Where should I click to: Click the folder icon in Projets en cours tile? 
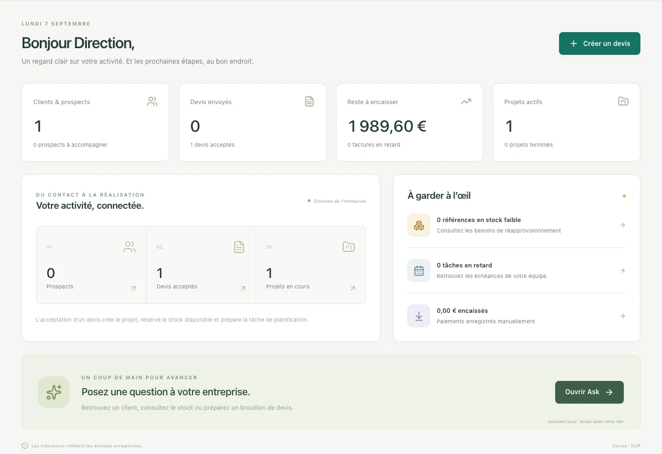(349, 246)
